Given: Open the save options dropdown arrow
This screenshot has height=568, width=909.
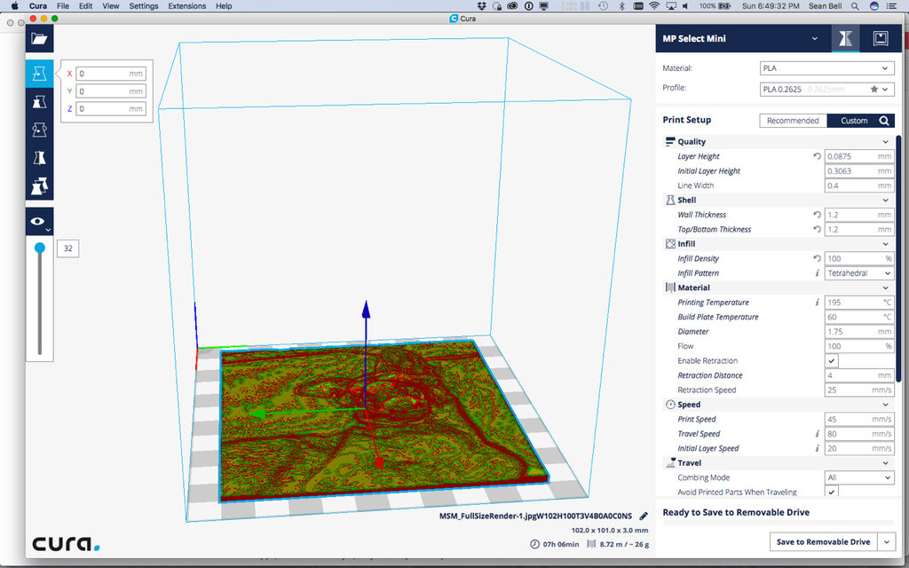Looking at the screenshot, I should tap(887, 542).
